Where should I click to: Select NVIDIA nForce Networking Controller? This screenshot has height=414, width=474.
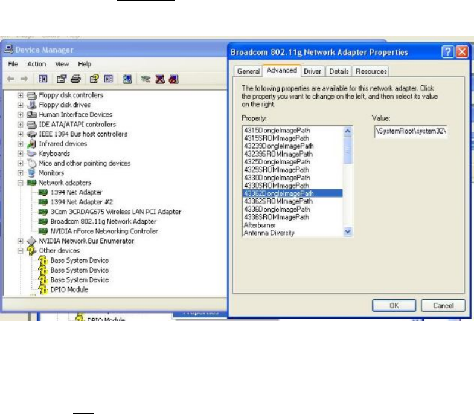click(104, 231)
